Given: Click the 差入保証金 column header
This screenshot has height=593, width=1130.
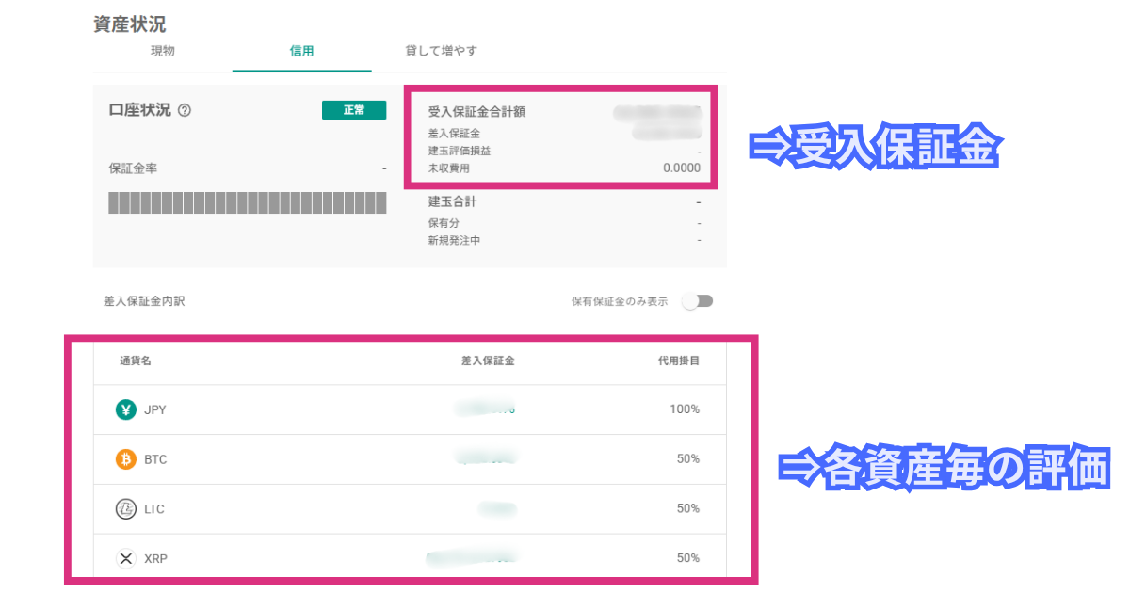Looking at the screenshot, I should (x=488, y=361).
